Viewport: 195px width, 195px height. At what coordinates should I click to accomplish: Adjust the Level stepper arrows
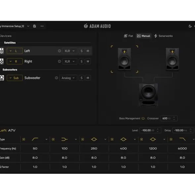pos(158,130)
